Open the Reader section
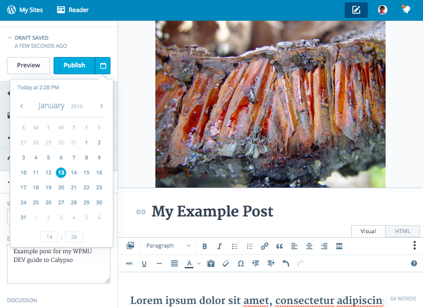Screen dimensions: 423x308 73,10
